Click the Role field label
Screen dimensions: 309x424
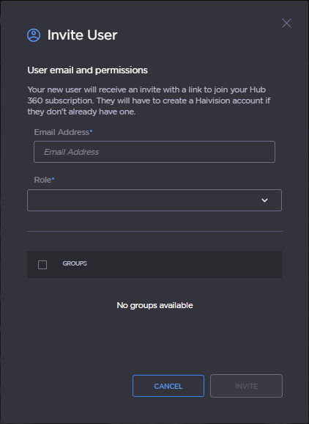point(42,180)
